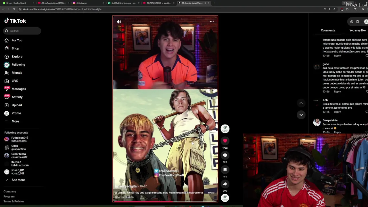368x207 pixels.
Task: Switch to the Instagram browser tab
Action: pos(89,3)
